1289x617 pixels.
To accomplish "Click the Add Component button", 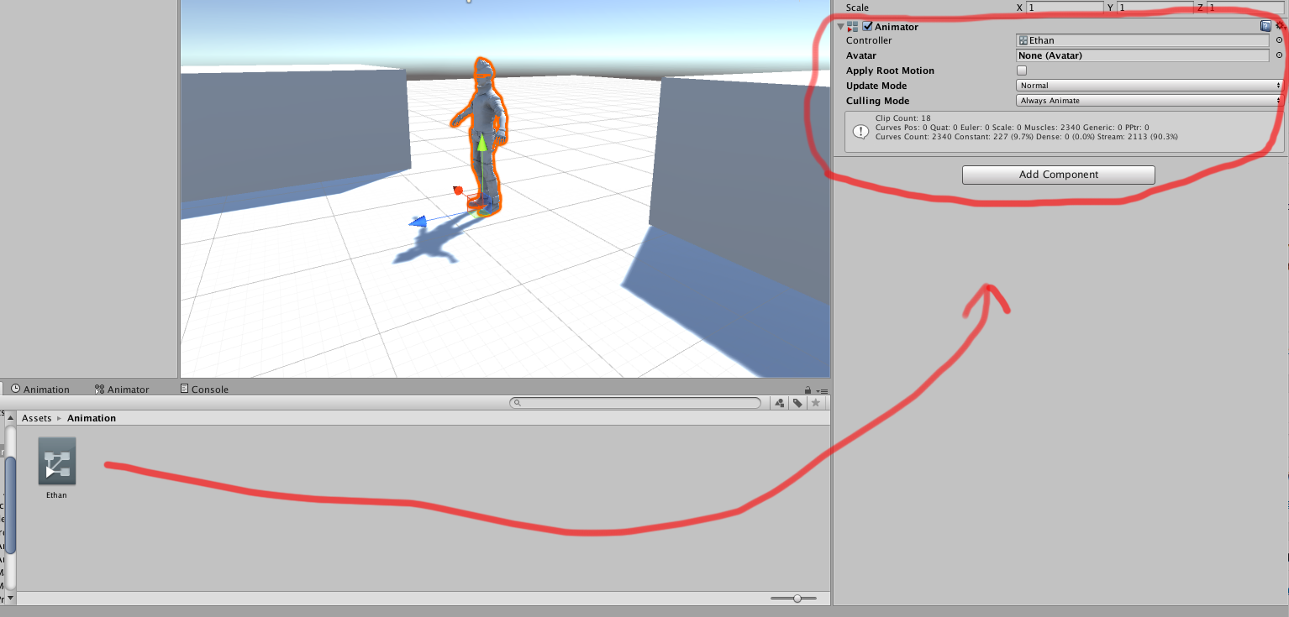I will 1059,175.
